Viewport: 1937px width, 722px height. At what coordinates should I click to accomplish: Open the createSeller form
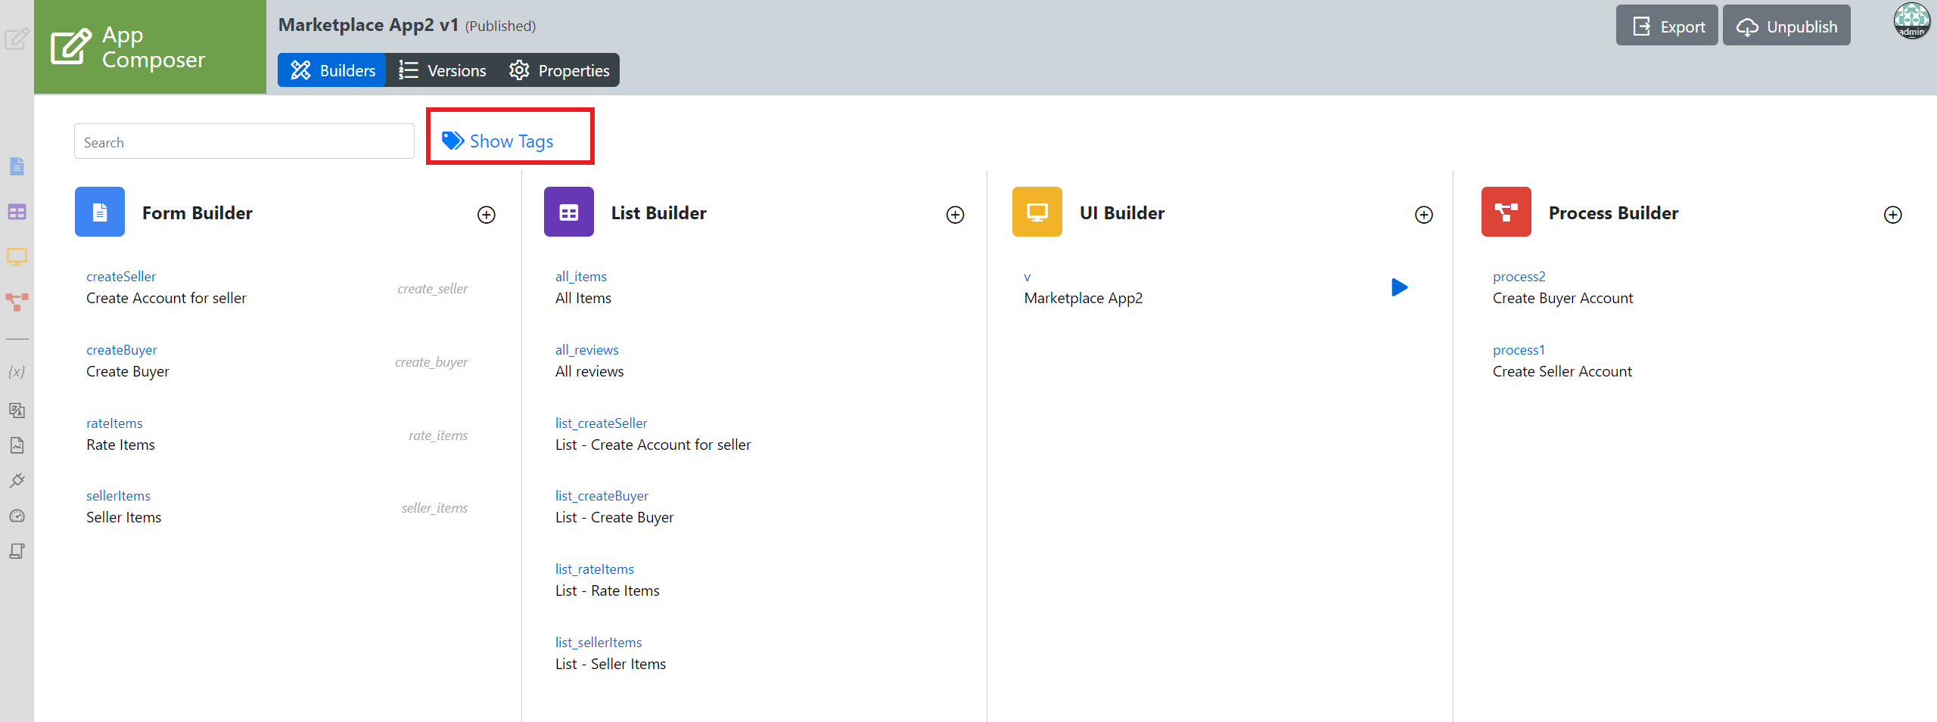pos(121,277)
